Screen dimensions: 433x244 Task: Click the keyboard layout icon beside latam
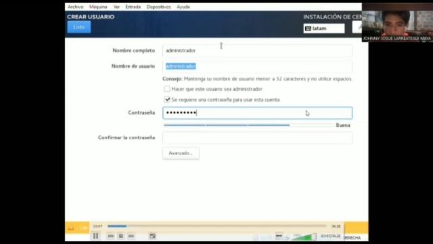tap(308, 28)
